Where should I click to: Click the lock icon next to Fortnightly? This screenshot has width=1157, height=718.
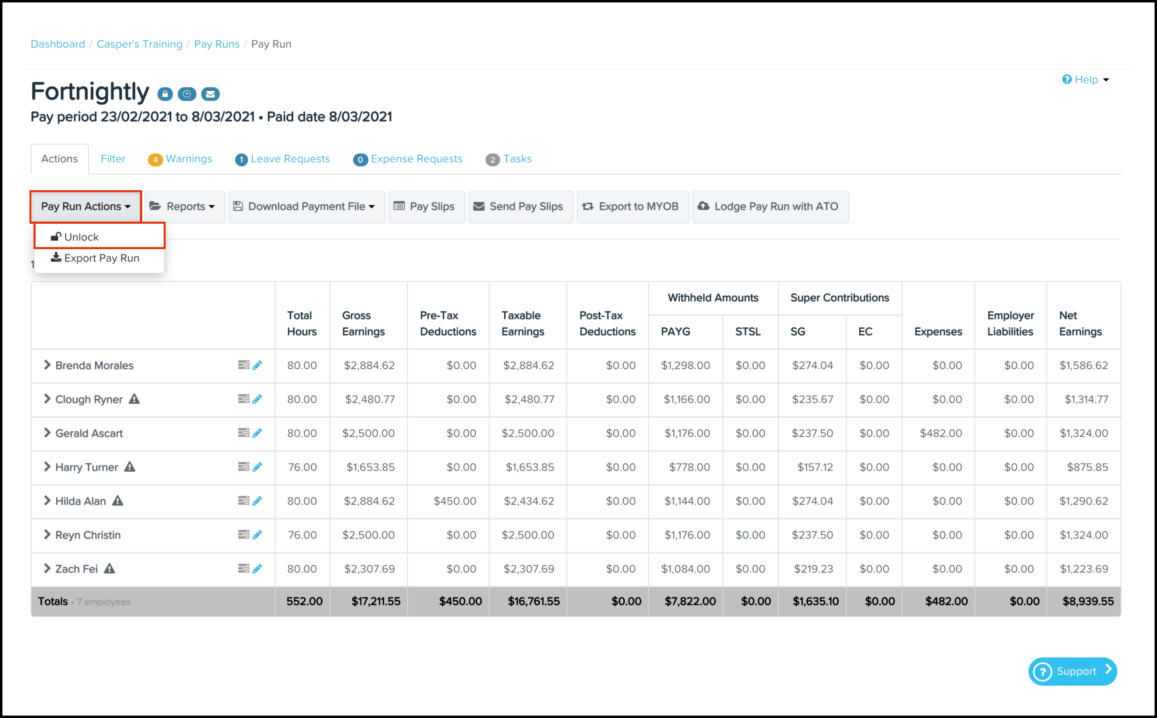165,94
